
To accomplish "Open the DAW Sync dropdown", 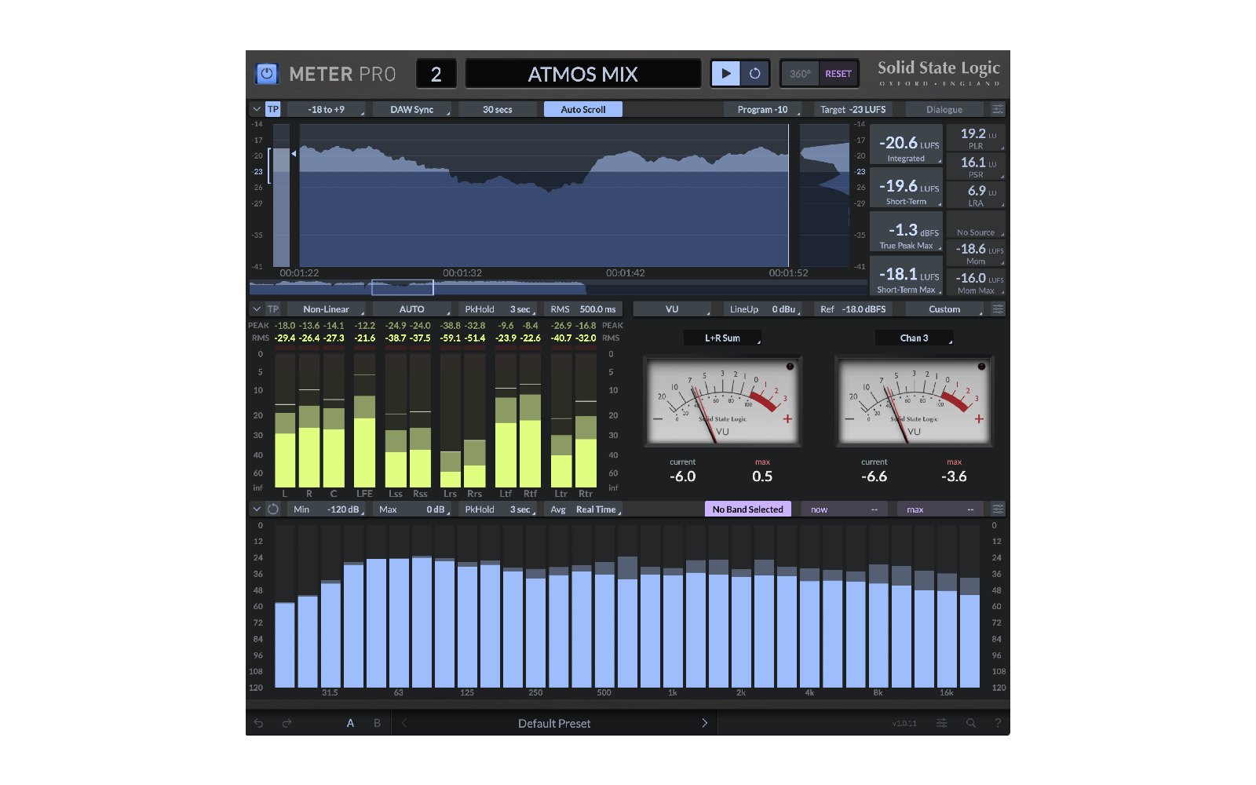I will pos(412,109).
